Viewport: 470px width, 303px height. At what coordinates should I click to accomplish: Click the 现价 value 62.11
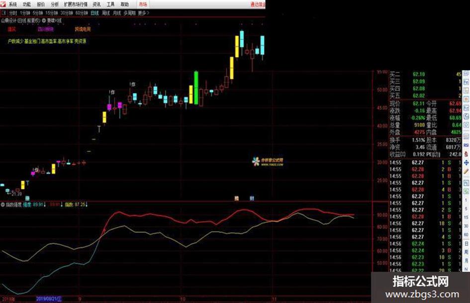click(418, 103)
